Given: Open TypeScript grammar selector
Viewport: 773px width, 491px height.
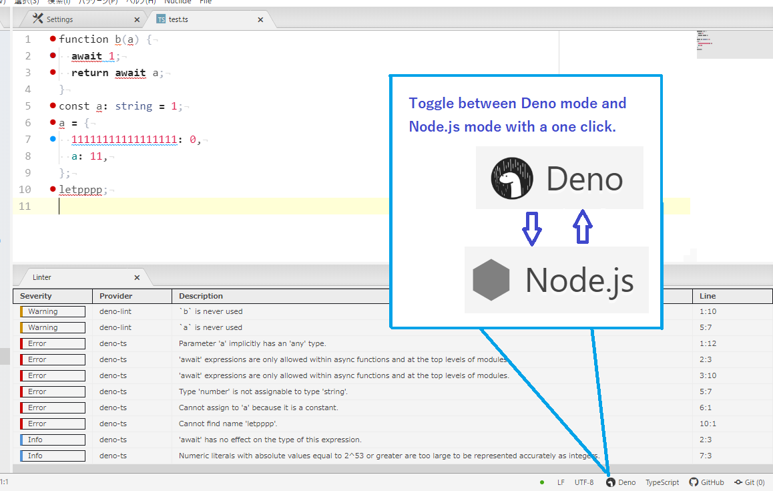Looking at the screenshot, I should (662, 482).
